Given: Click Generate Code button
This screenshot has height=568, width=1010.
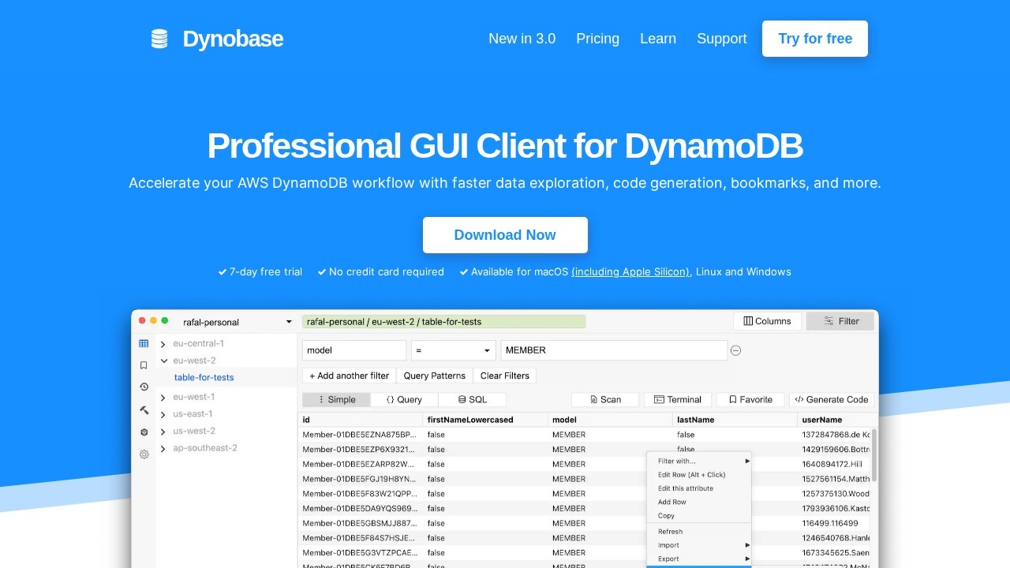Looking at the screenshot, I should pos(832,399).
